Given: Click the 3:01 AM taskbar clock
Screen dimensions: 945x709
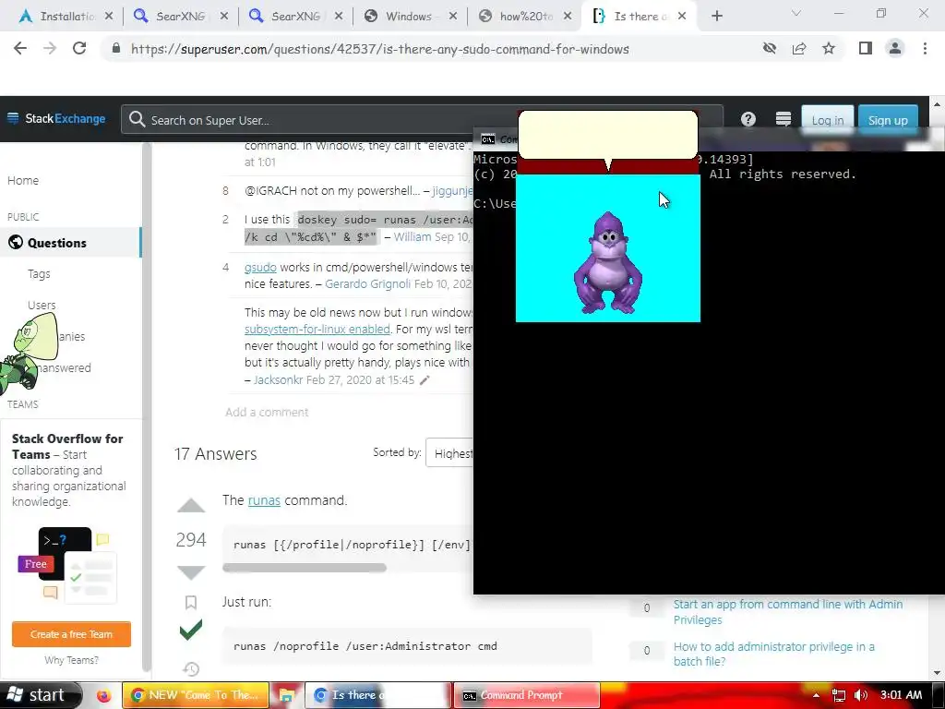Looking at the screenshot, I should 901,695.
